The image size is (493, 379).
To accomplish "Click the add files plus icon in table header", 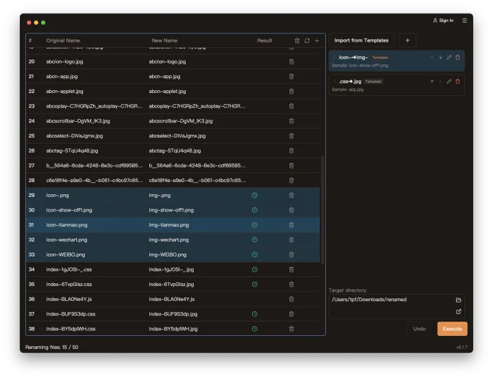I will point(317,40).
